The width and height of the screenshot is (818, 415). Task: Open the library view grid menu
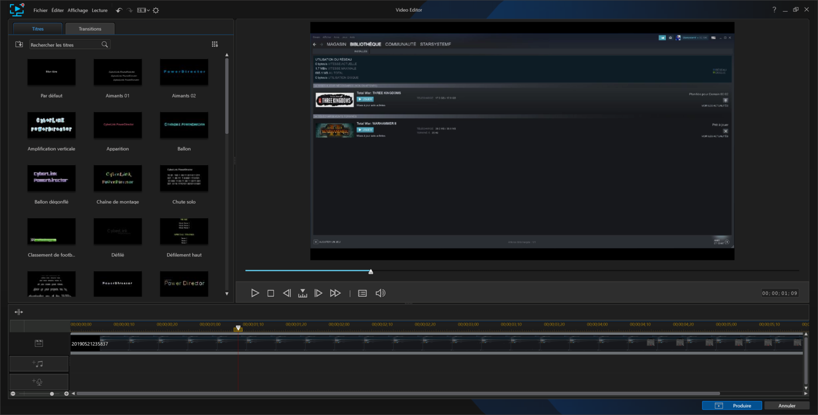click(215, 44)
